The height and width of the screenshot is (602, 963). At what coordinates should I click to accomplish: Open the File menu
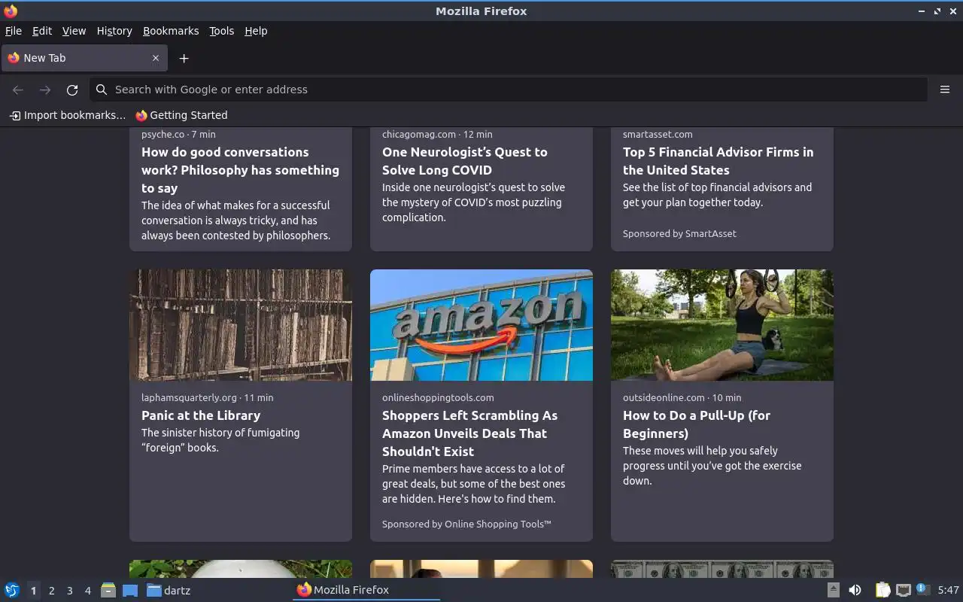[14, 31]
